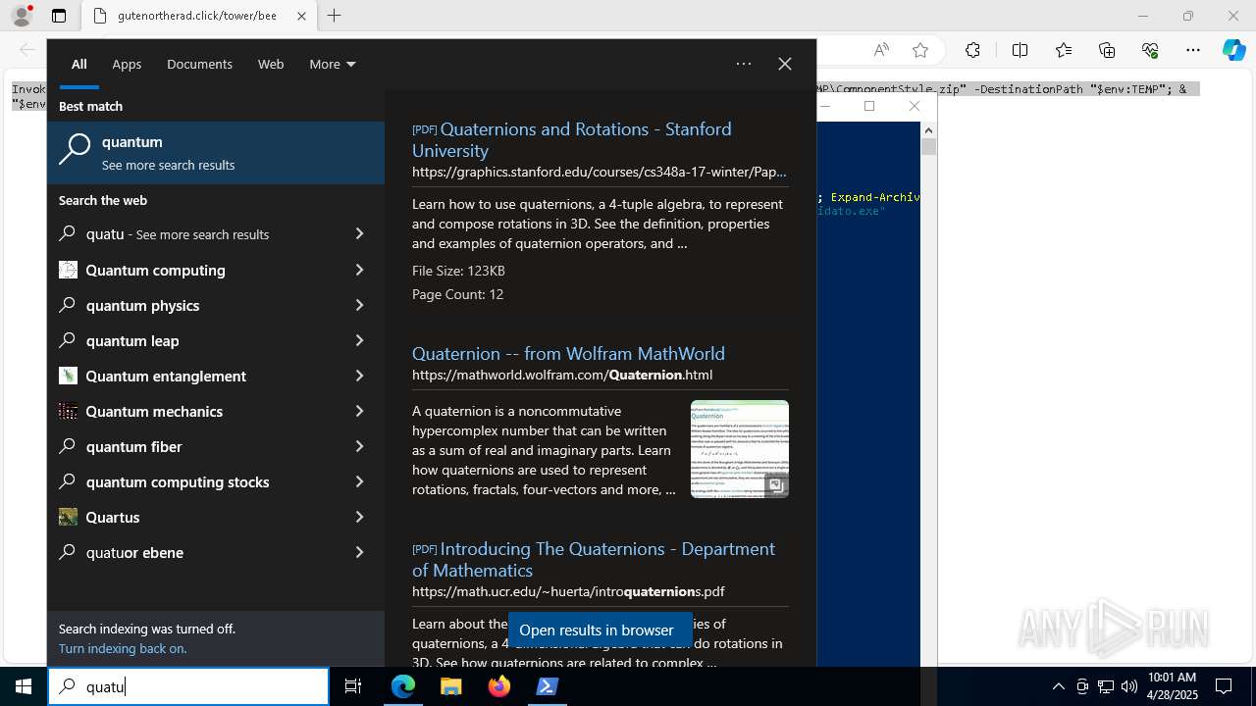Launch Microsoft Edge from the taskbar
Image resolution: width=1256 pixels, height=706 pixels.
click(403, 686)
